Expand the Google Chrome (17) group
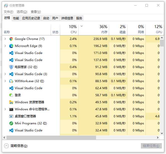This screenshot has width=166, height=154. [x=5, y=39]
